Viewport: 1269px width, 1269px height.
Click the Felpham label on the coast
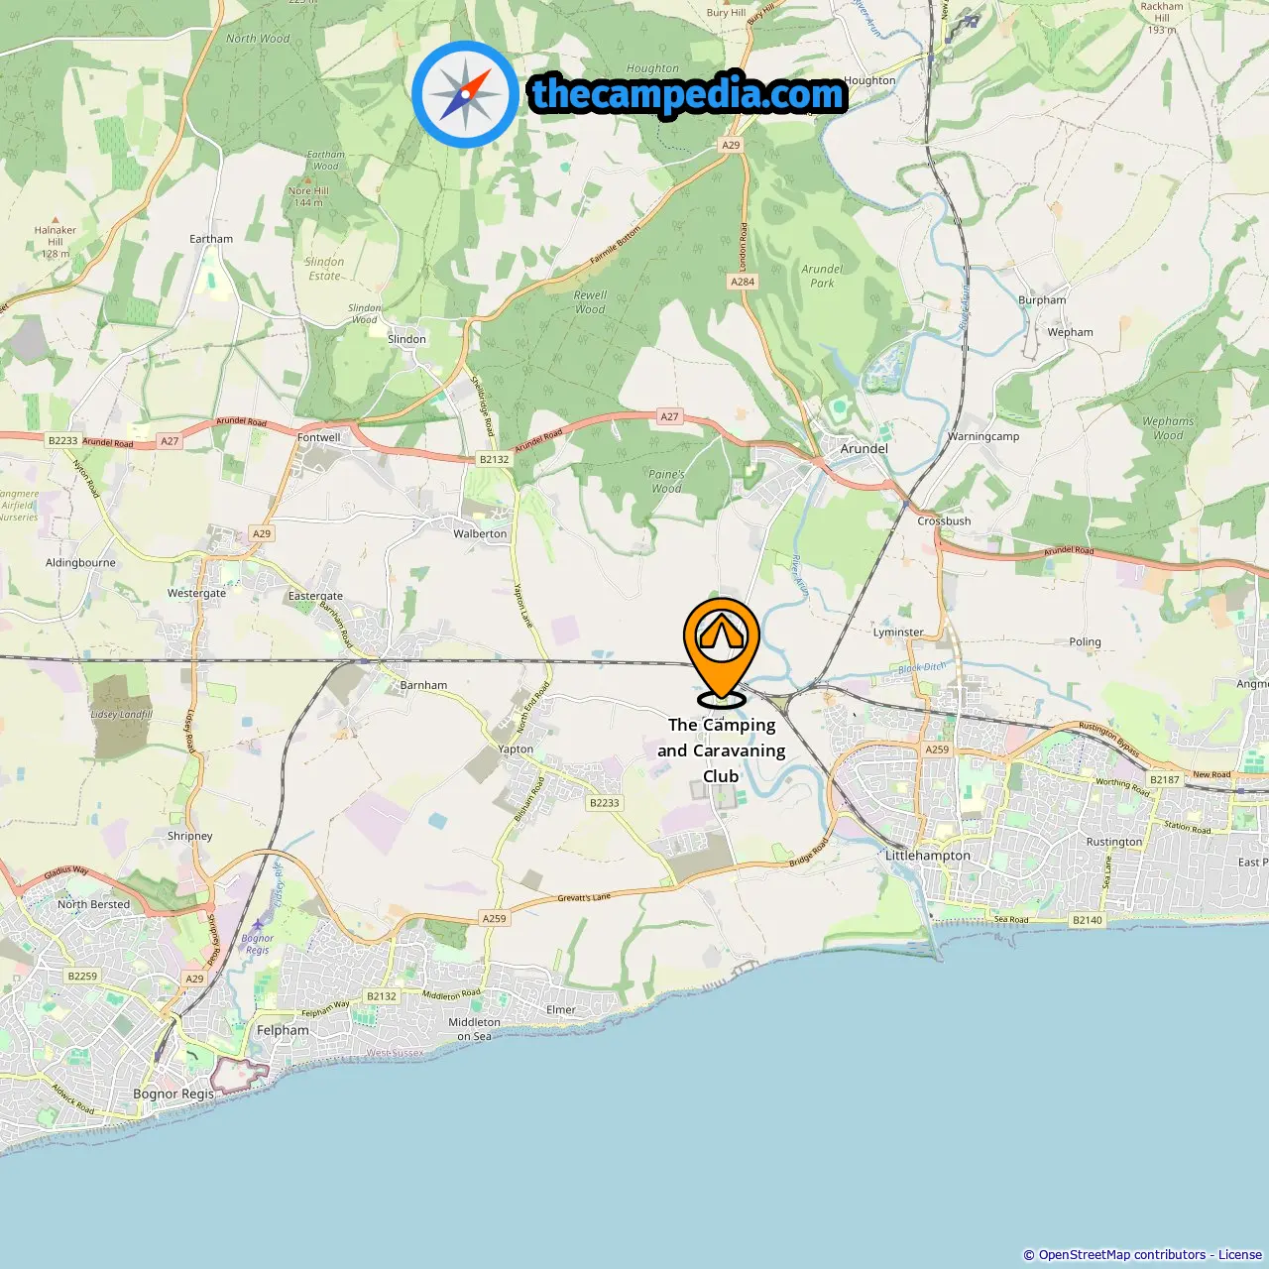[x=284, y=1030]
